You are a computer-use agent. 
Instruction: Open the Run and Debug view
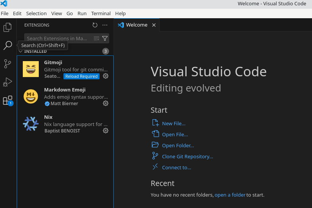click(x=8, y=82)
